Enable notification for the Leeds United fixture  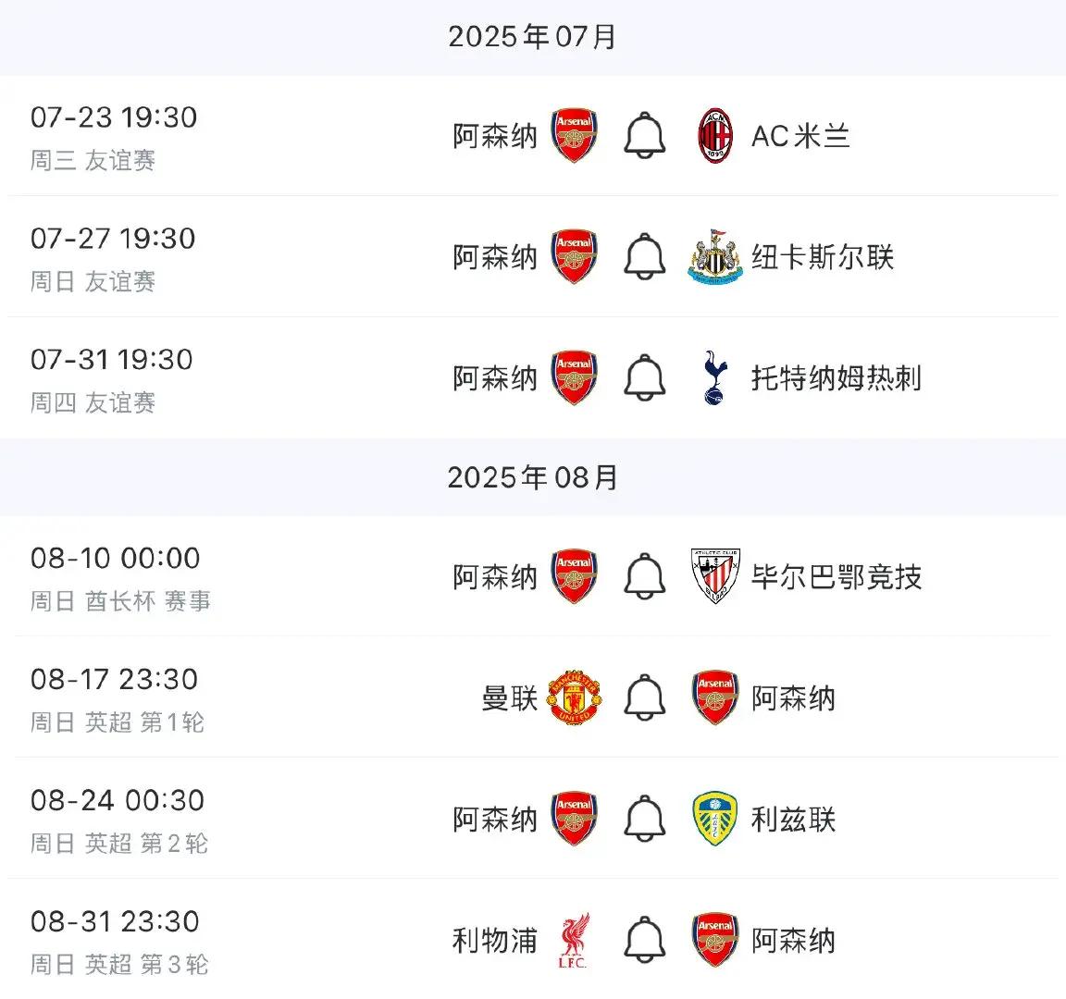[644, 820]
